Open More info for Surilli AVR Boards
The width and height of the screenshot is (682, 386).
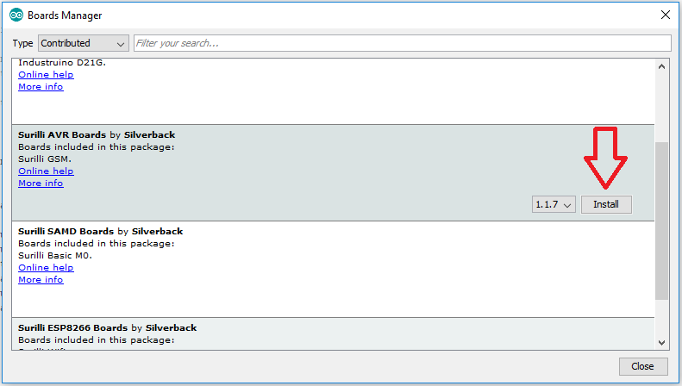click(x=41, y=184)
